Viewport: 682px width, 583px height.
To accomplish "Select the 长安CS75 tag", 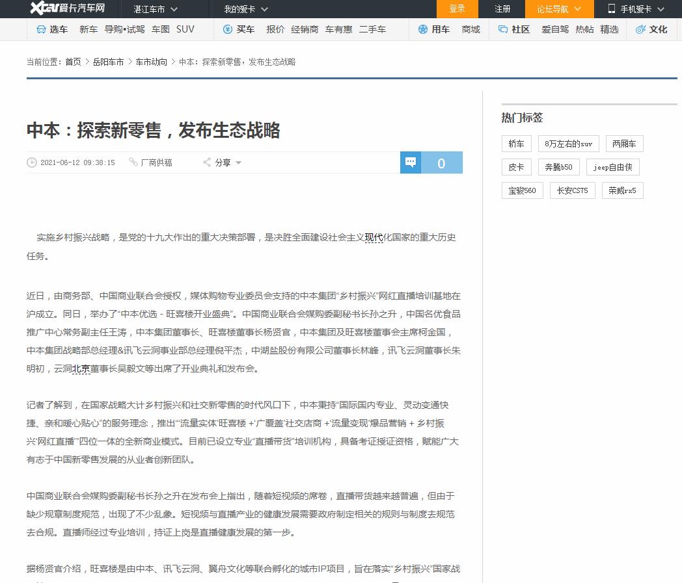I will 573,190.
